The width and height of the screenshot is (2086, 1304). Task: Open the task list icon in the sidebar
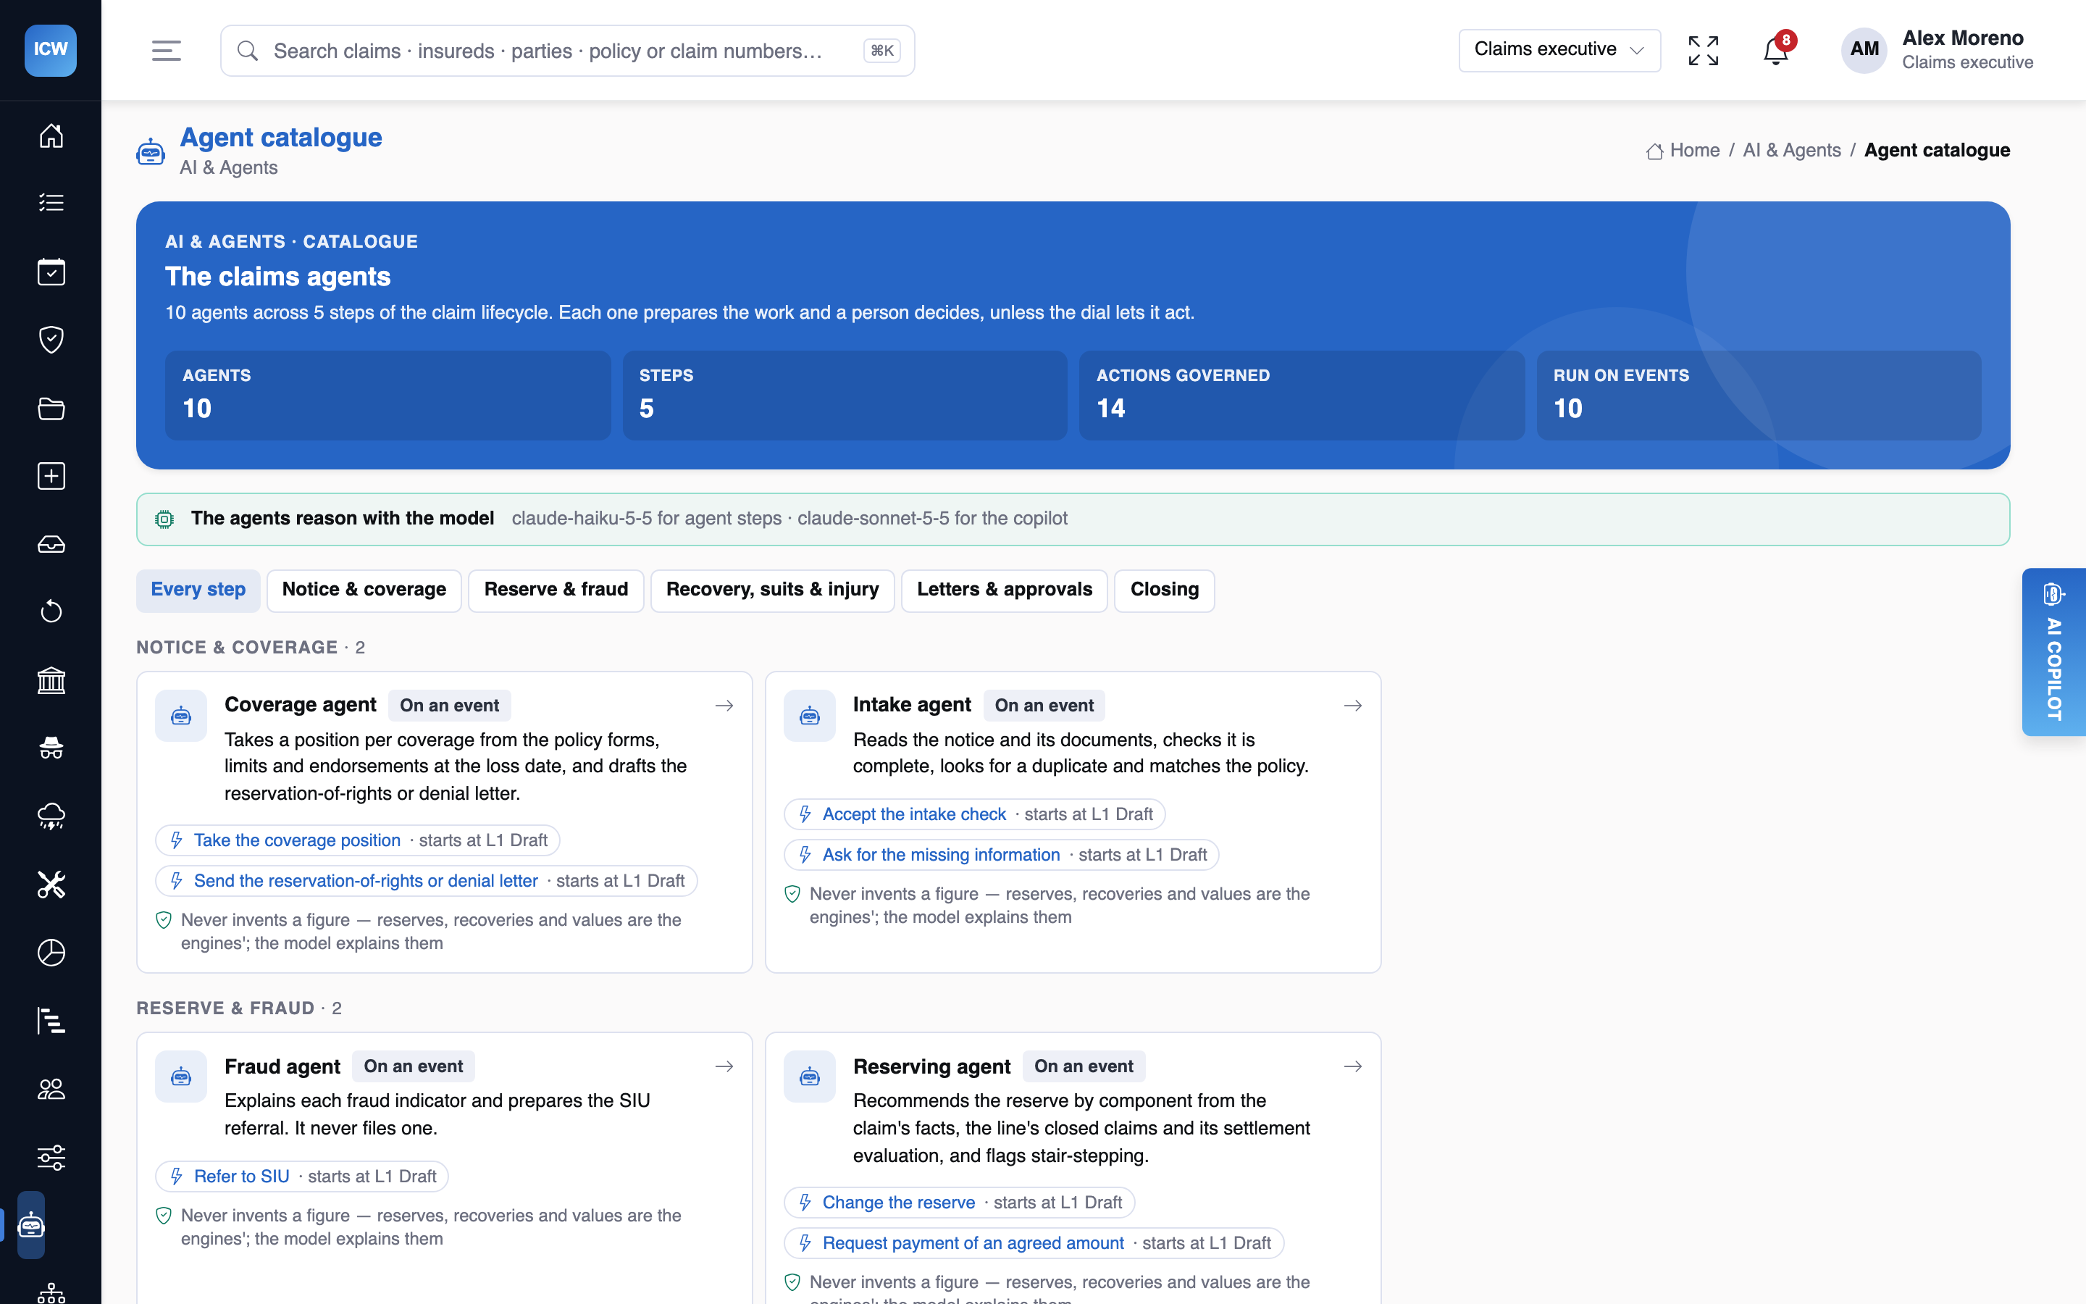pyautogui.click(x=51, y=203)
